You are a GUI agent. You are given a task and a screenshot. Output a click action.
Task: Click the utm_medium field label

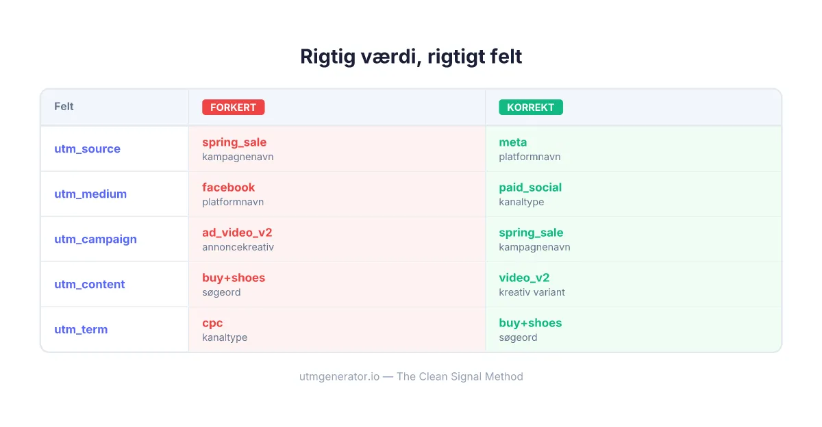point(90,194)
